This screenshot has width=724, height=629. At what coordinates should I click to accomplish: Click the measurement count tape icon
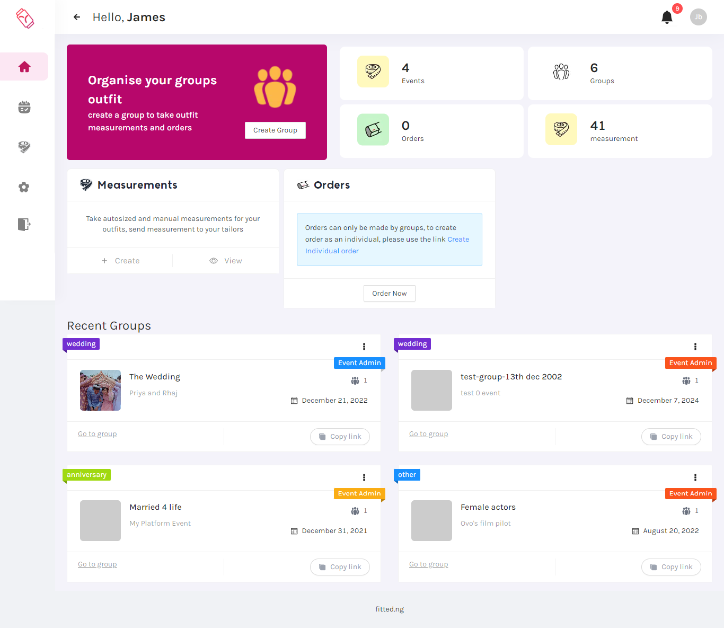pyautogui.click(x=561, y=129)
